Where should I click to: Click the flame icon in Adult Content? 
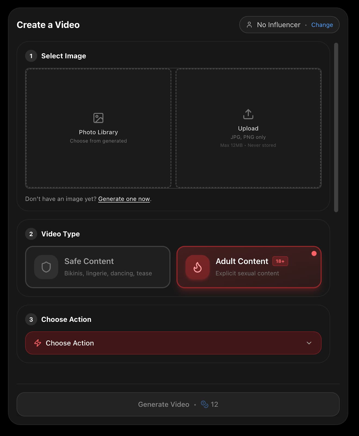pyautogui.click(x=197, y=267)
